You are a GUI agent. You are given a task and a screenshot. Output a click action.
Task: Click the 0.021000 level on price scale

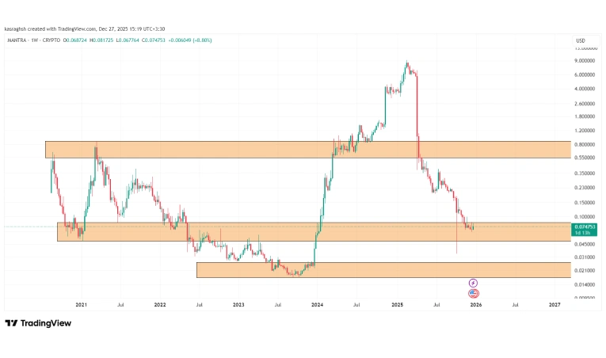(x=586, y=270)
